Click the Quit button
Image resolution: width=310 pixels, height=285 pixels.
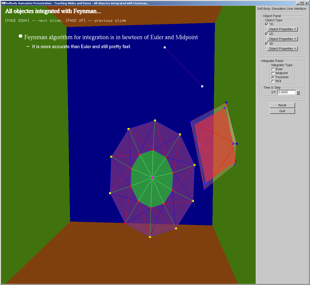point(282,111)
